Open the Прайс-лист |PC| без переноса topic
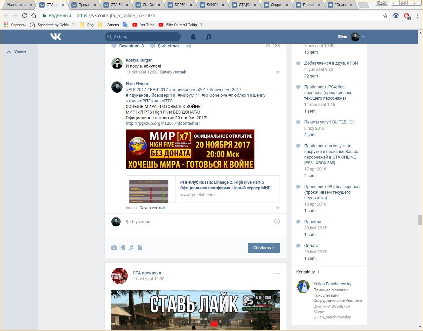The image size is (423, 331). click(x=333, y=192)
